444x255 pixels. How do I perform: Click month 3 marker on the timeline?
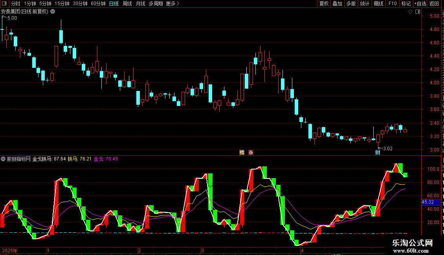(x=202, y=250)
